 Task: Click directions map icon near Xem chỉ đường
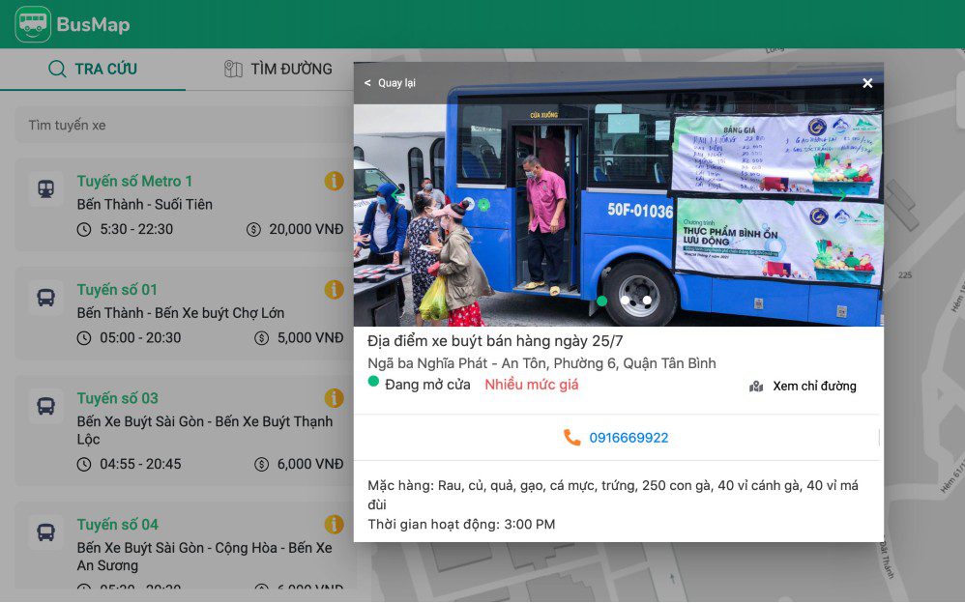coord(756,387)
